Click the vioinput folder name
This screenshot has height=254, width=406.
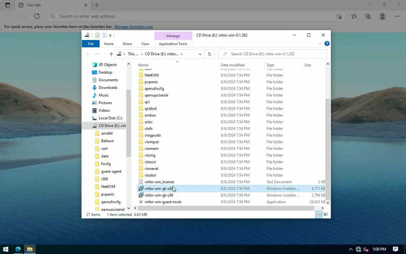(x=152, y=142)
